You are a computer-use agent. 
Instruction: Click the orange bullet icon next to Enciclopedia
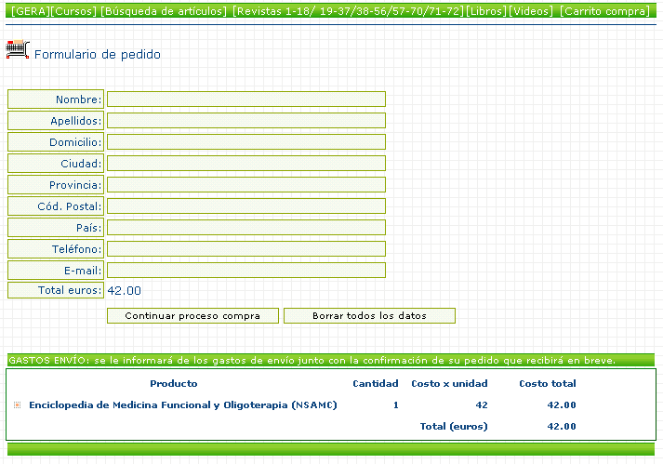pos(18,405)
